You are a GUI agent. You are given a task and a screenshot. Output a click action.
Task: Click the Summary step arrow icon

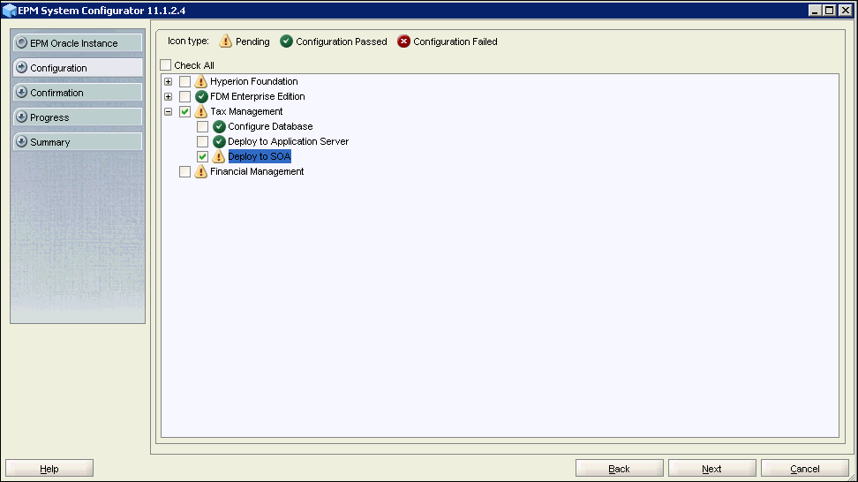[x=22, y=141]
